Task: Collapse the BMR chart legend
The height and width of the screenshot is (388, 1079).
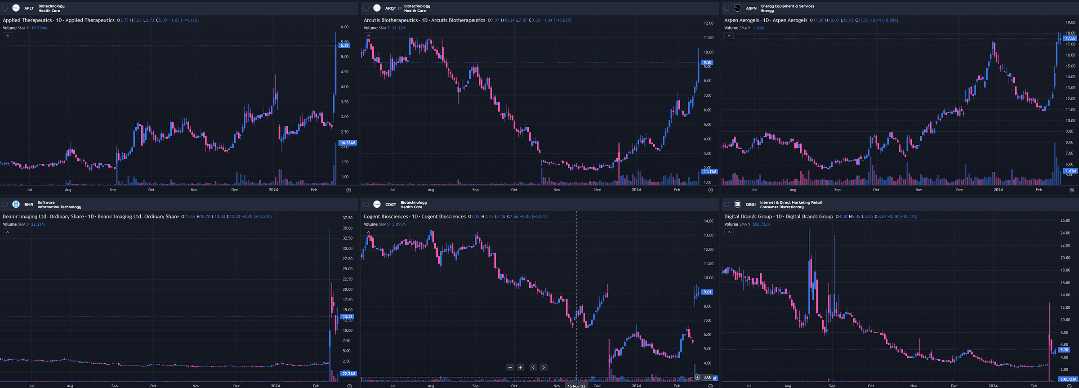Action: [x=7, y=232]
